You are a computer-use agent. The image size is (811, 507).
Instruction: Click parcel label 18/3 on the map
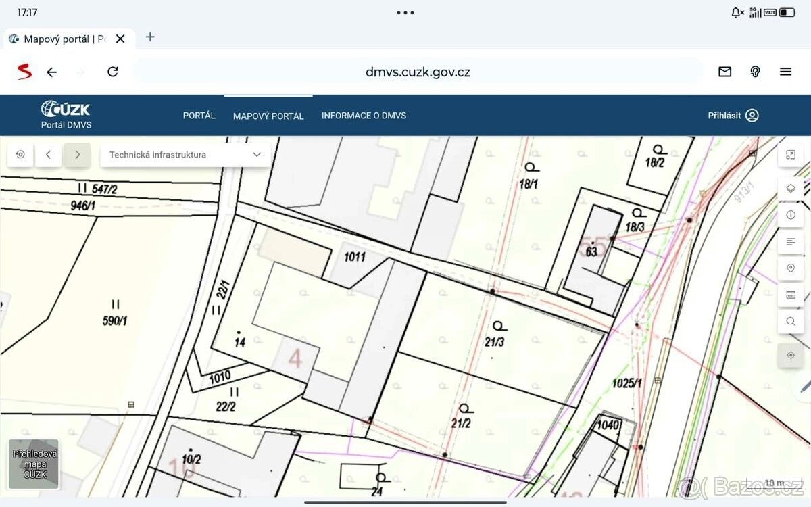(635, 228)
